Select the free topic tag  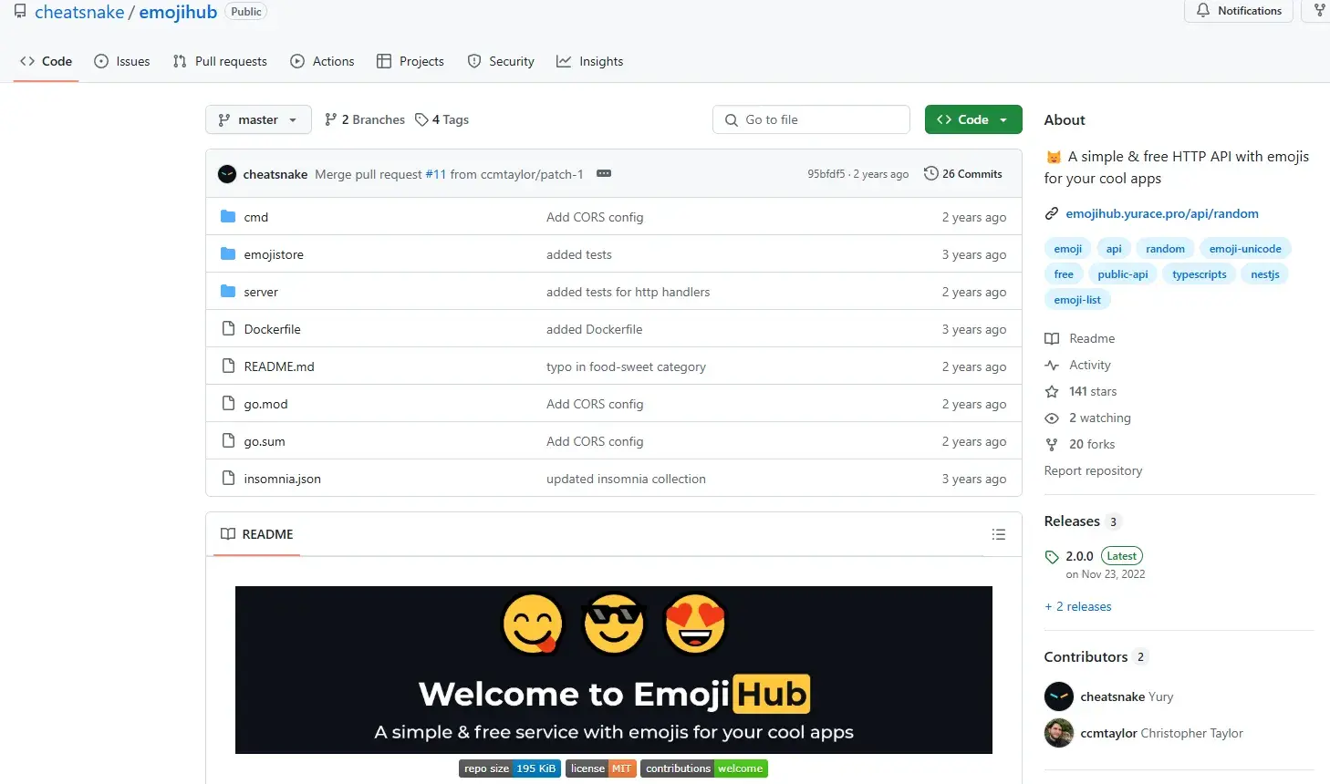point(1064,274)
